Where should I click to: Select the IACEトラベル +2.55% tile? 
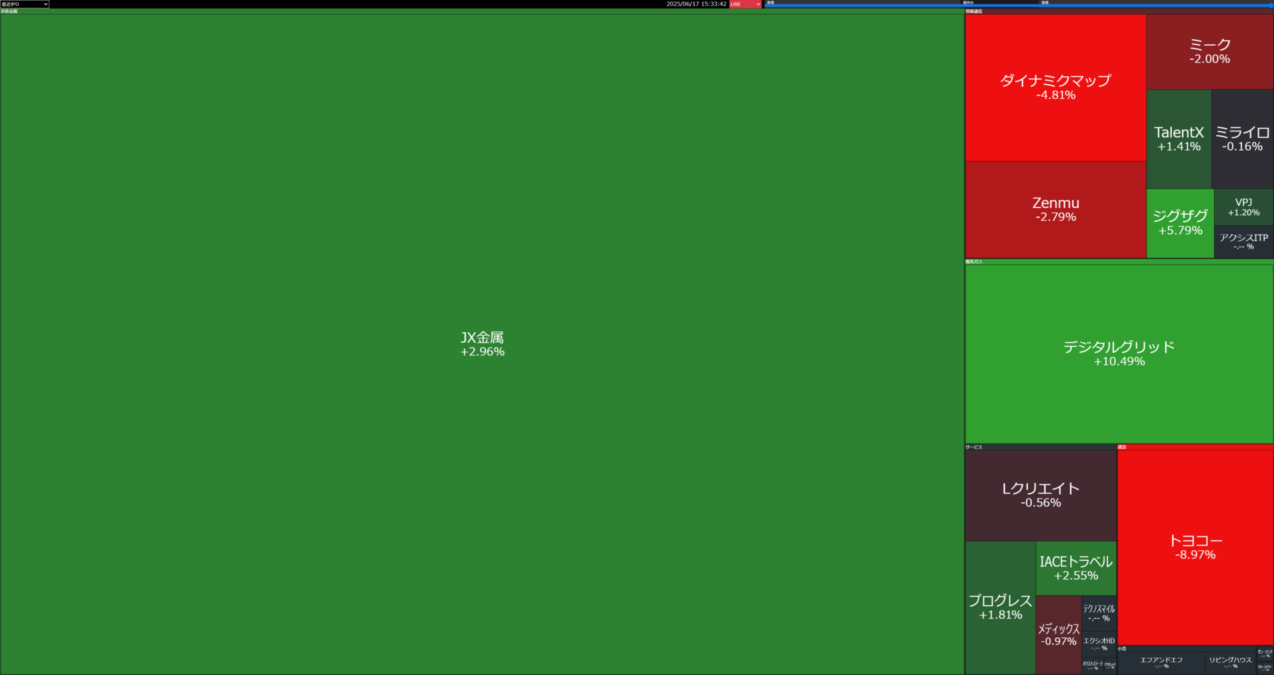[1076, 568]
